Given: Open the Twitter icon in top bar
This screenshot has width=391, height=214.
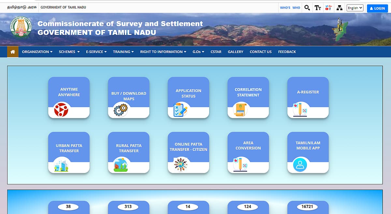Looking at the screenshot, I should click(x=326, y=6).
